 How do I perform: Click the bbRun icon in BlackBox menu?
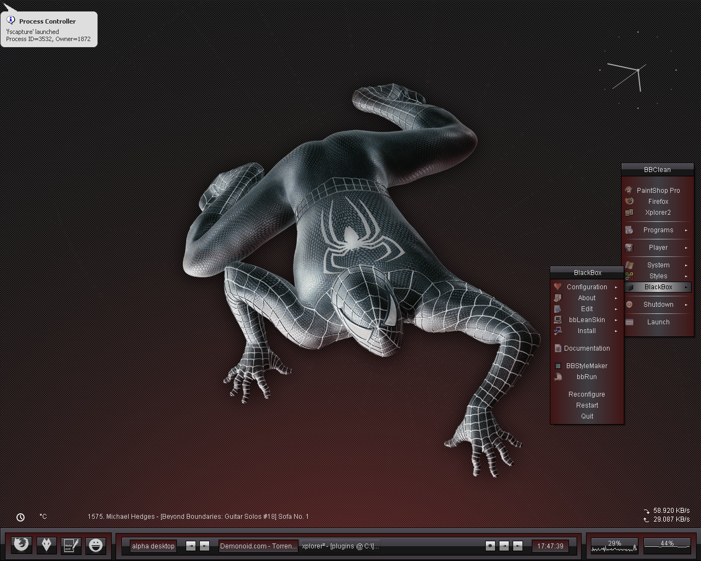click(558, 376)
